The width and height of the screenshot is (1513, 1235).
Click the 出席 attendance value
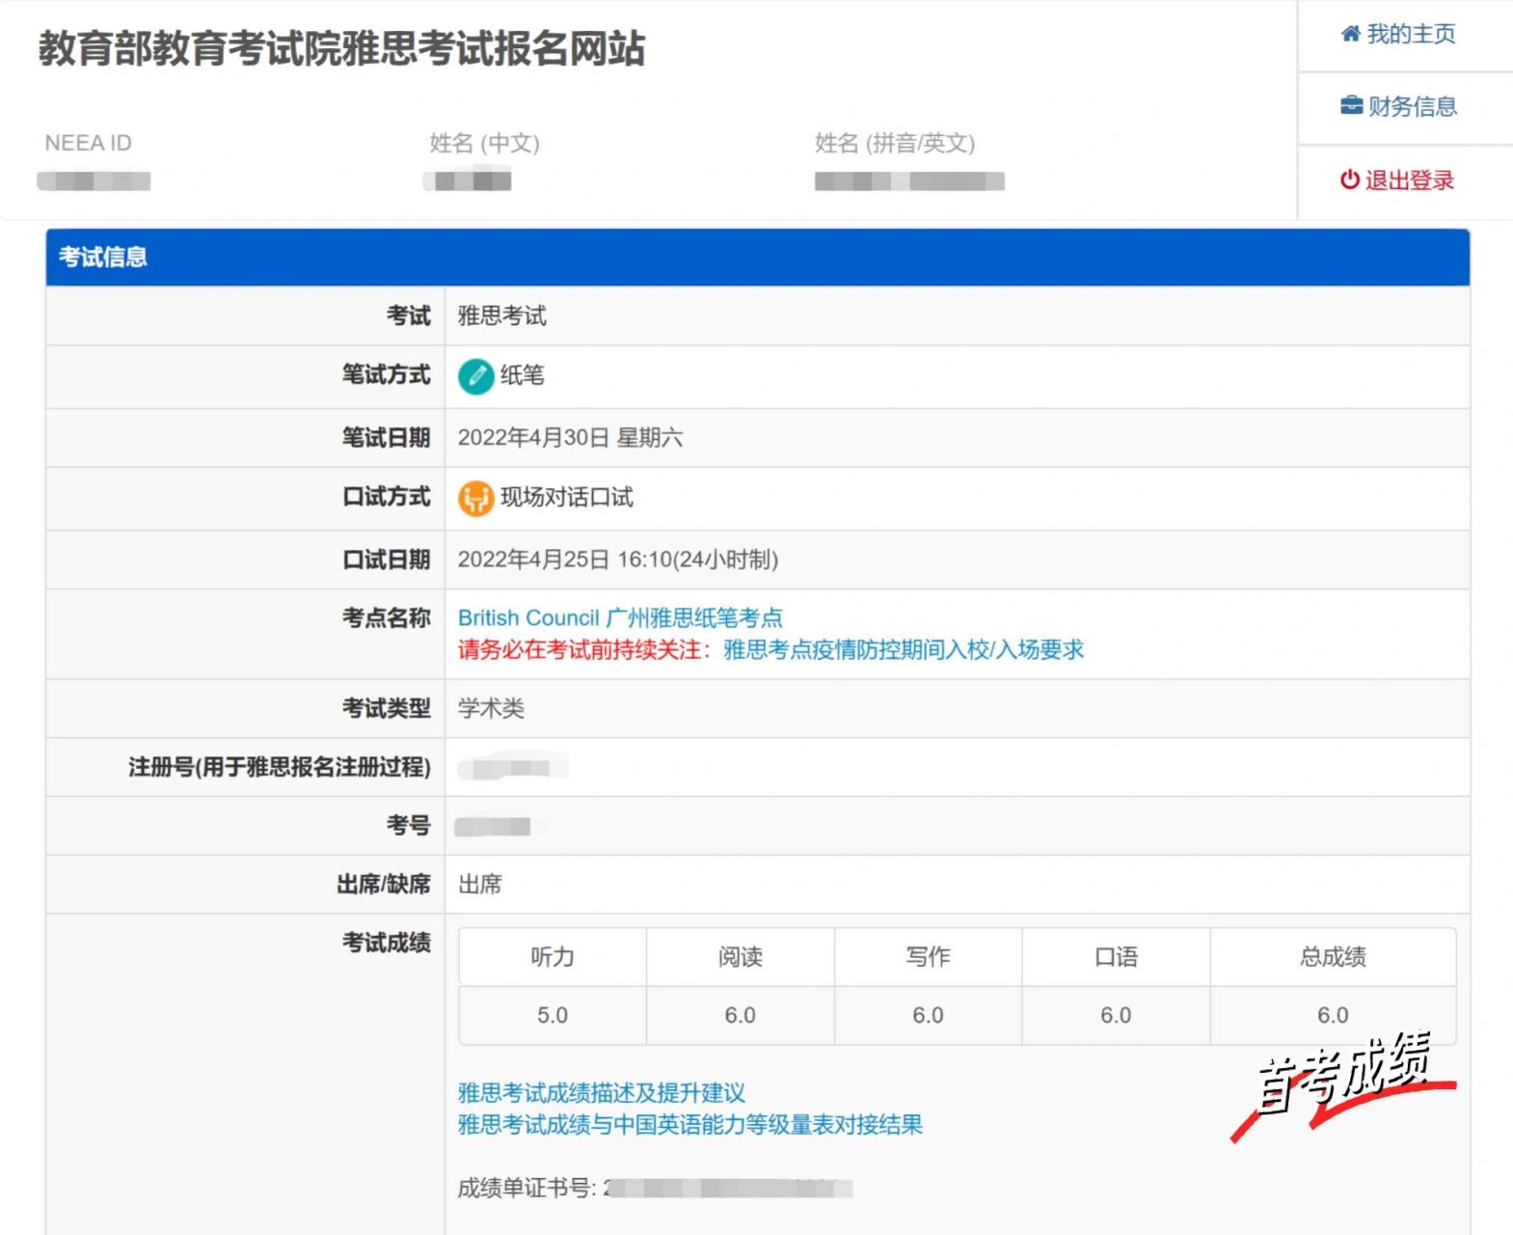click(480, 885)
